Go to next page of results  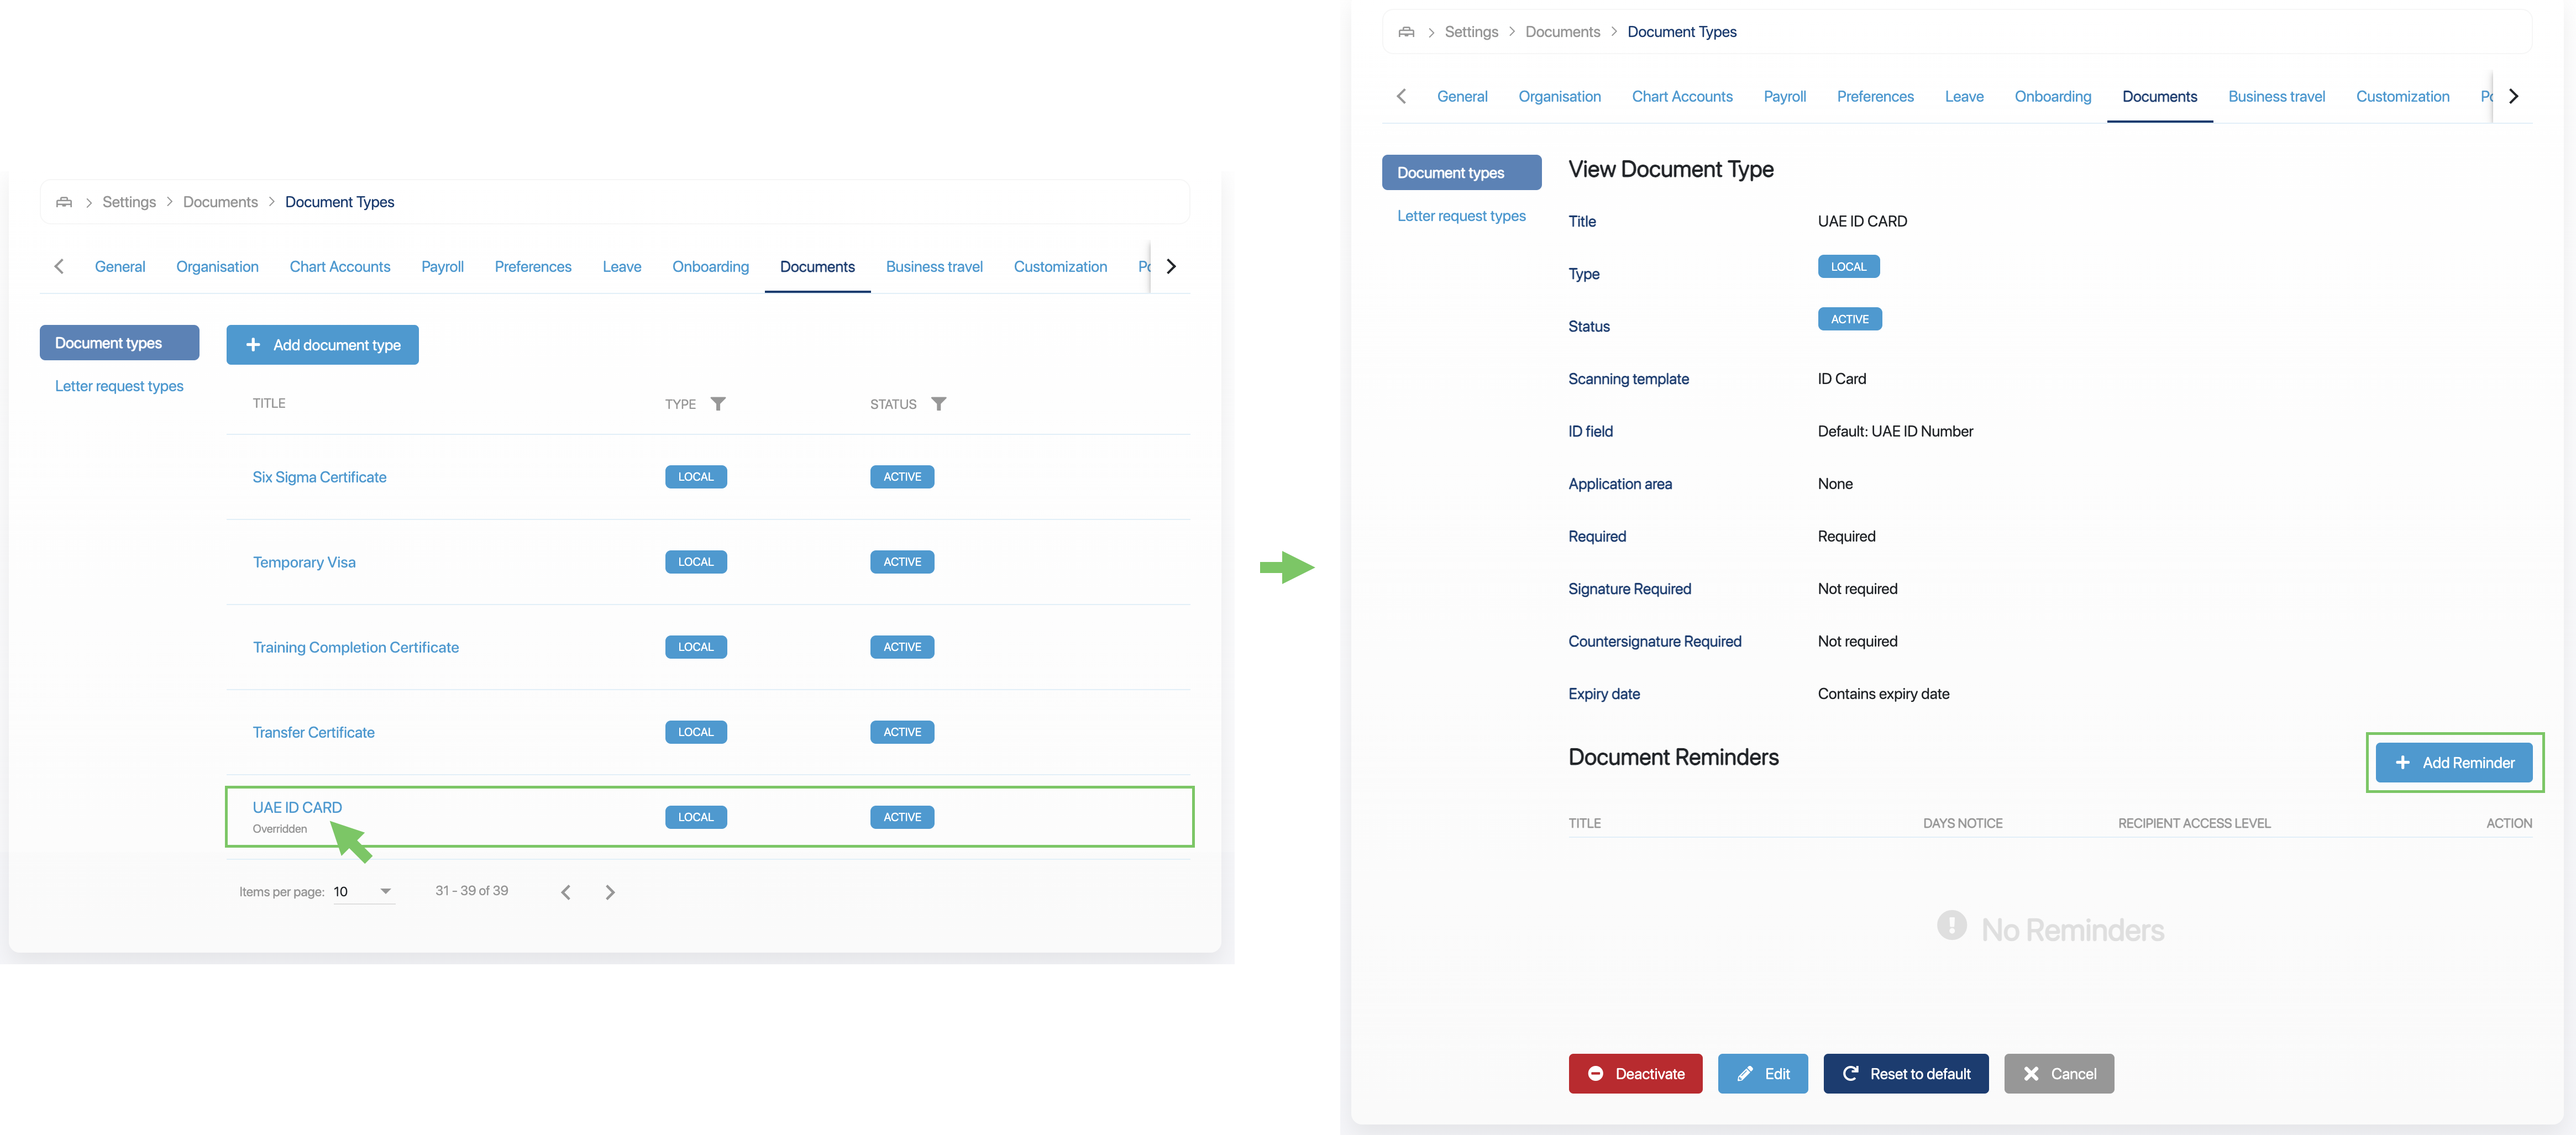610,892
